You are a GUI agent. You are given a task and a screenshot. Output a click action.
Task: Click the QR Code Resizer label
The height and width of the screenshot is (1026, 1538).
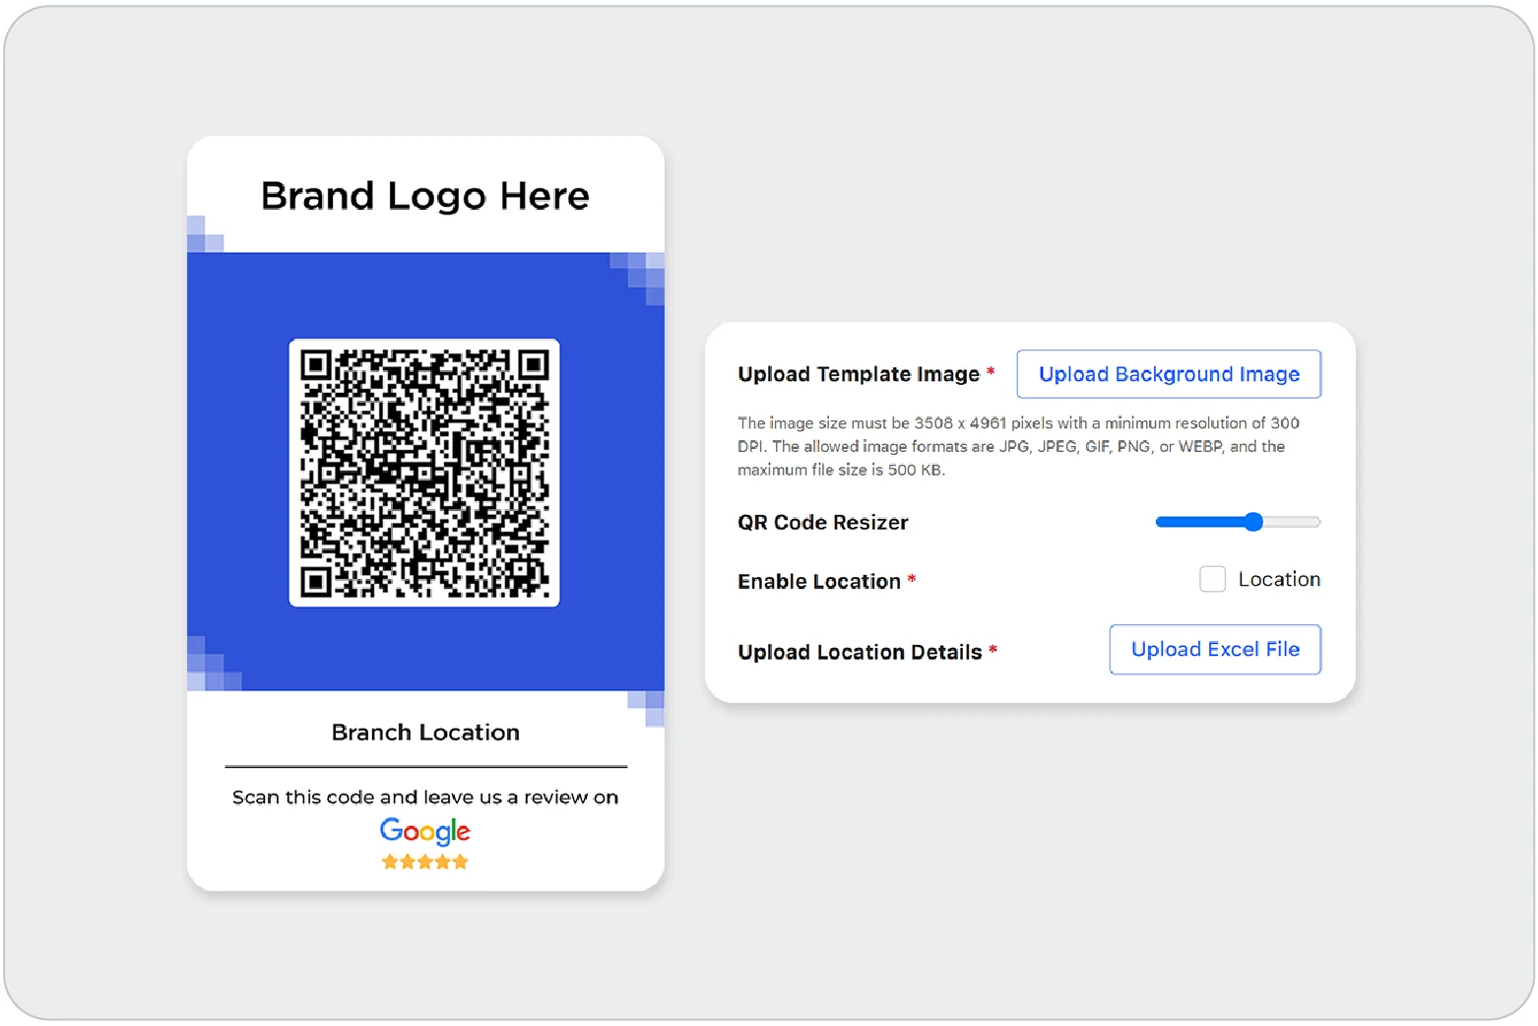click(822, 523)
